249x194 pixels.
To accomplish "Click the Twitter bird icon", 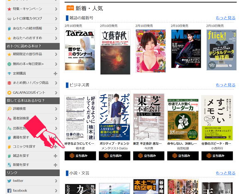I will (x=9, y=181).
